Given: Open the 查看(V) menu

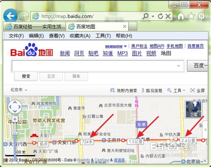Looking at the screenshot, I should pyautogui.click(x=57, y=36).
